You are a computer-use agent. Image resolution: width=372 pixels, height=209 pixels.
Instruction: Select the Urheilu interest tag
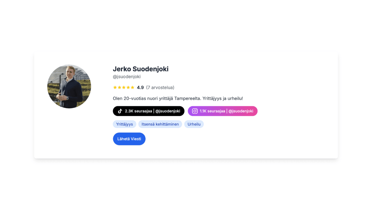(194, 124)
